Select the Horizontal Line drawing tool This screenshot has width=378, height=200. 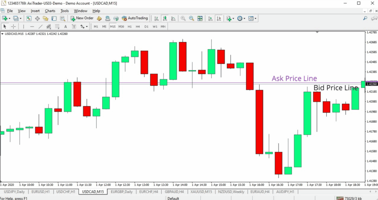tap(32, 27)
